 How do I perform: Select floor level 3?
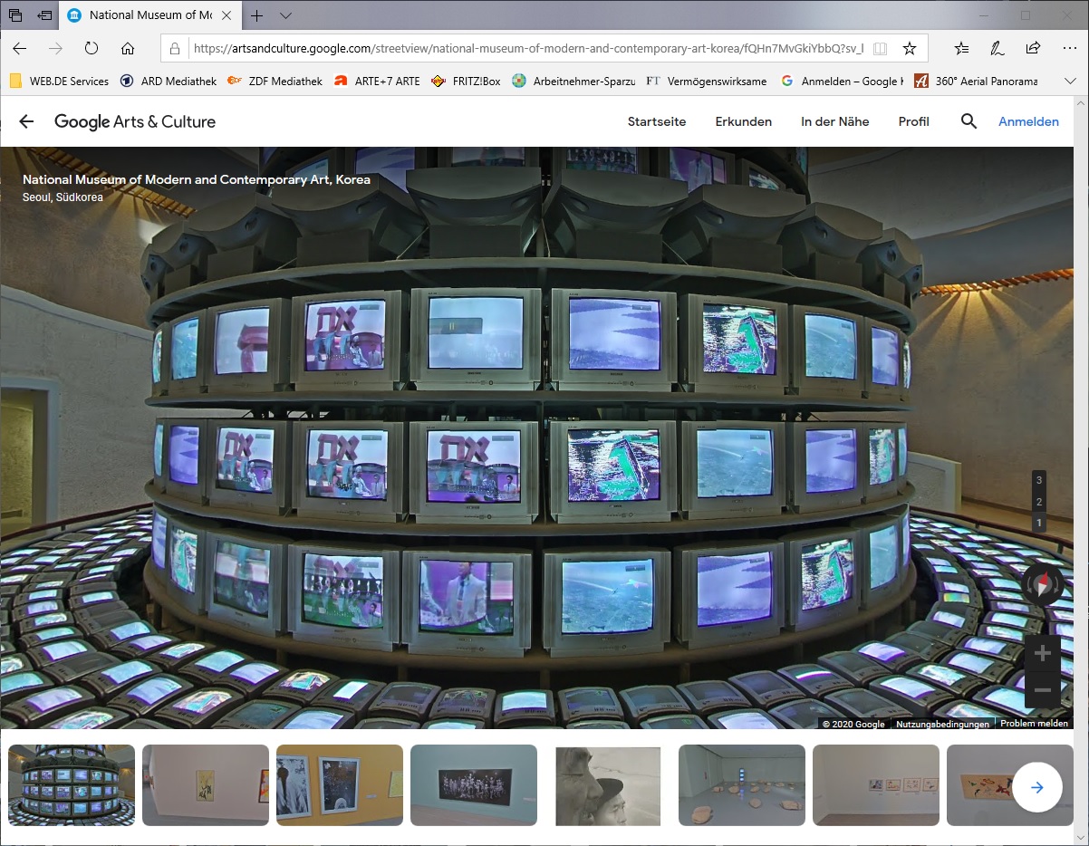pyautogui.click(x=1039, y=480)
